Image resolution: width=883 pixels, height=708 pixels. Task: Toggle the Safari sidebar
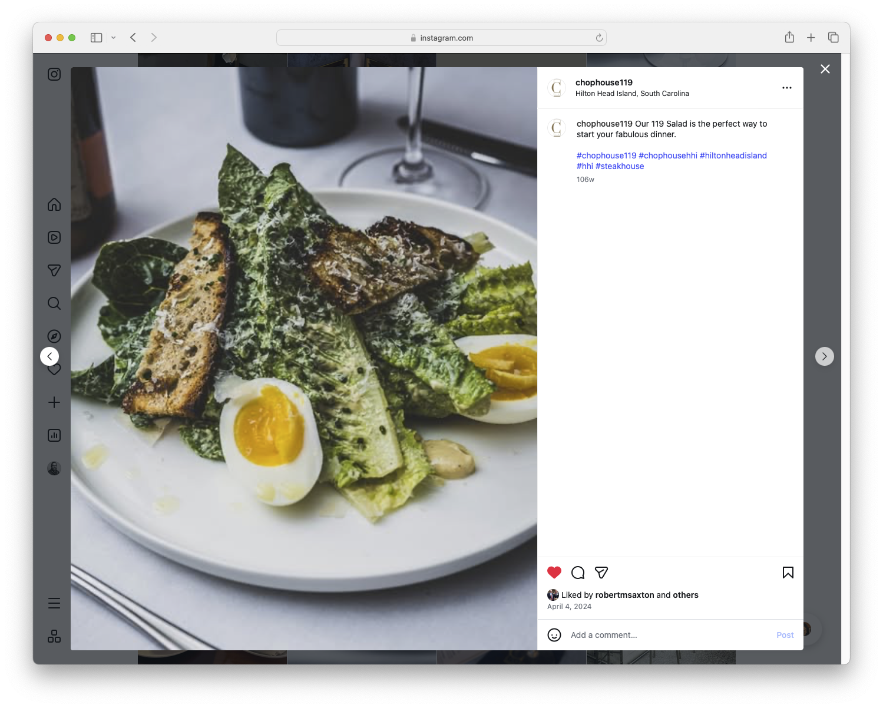tap(95, 37)
